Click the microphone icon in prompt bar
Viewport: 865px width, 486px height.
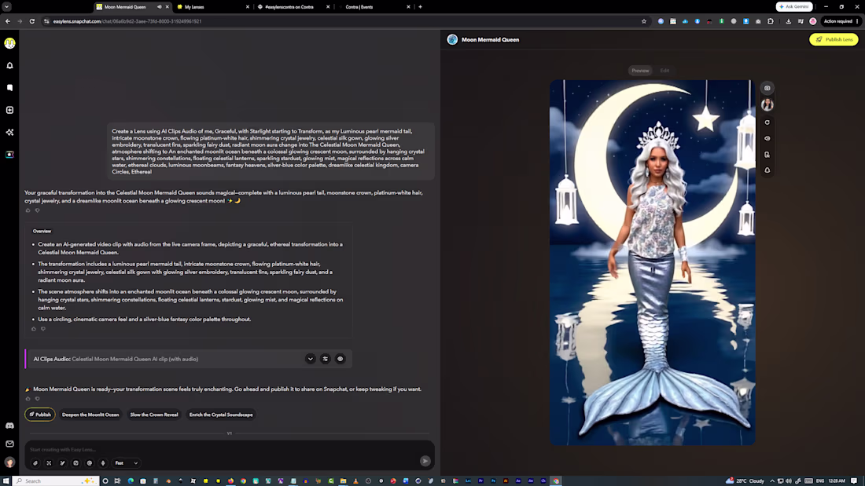tap(102, 463)
